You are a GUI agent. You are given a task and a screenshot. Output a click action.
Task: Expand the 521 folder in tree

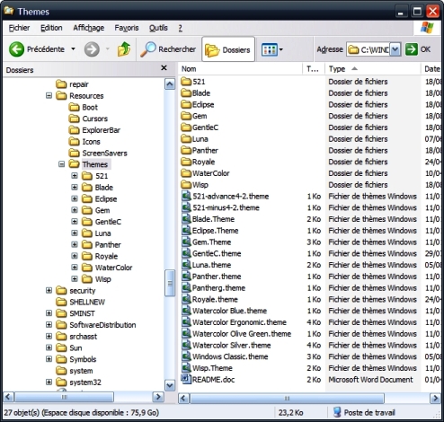pyautogui.click(x=75, y=176)
